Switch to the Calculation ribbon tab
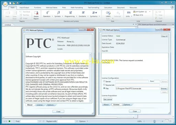 click(108, 8)
